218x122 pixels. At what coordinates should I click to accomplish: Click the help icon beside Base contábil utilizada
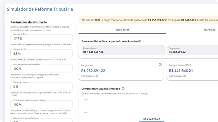pos(139,41)
